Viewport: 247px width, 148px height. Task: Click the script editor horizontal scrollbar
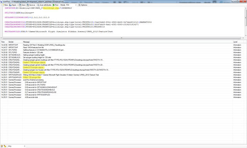(x=122, y=38)
